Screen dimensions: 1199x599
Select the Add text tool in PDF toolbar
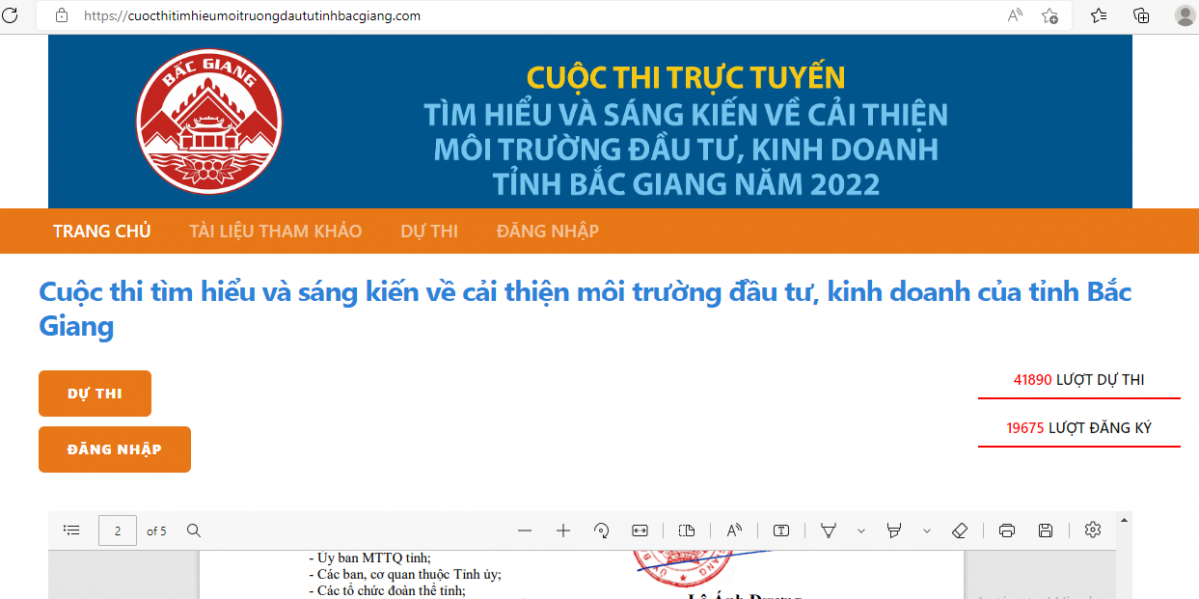(782, 530)
